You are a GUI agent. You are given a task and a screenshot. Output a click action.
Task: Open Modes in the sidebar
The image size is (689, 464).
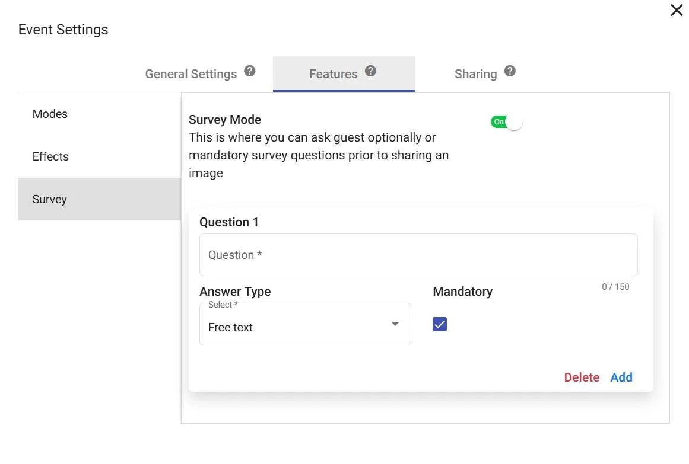[x=50, y=114]
